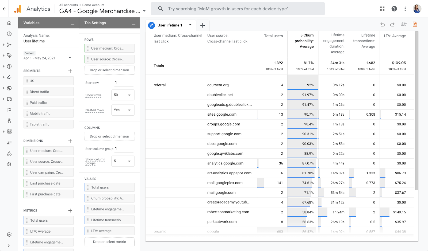This screenshot has width=428, height=251.
Task: Click the All accounts breadcrumb
Action: coord(68,5)
